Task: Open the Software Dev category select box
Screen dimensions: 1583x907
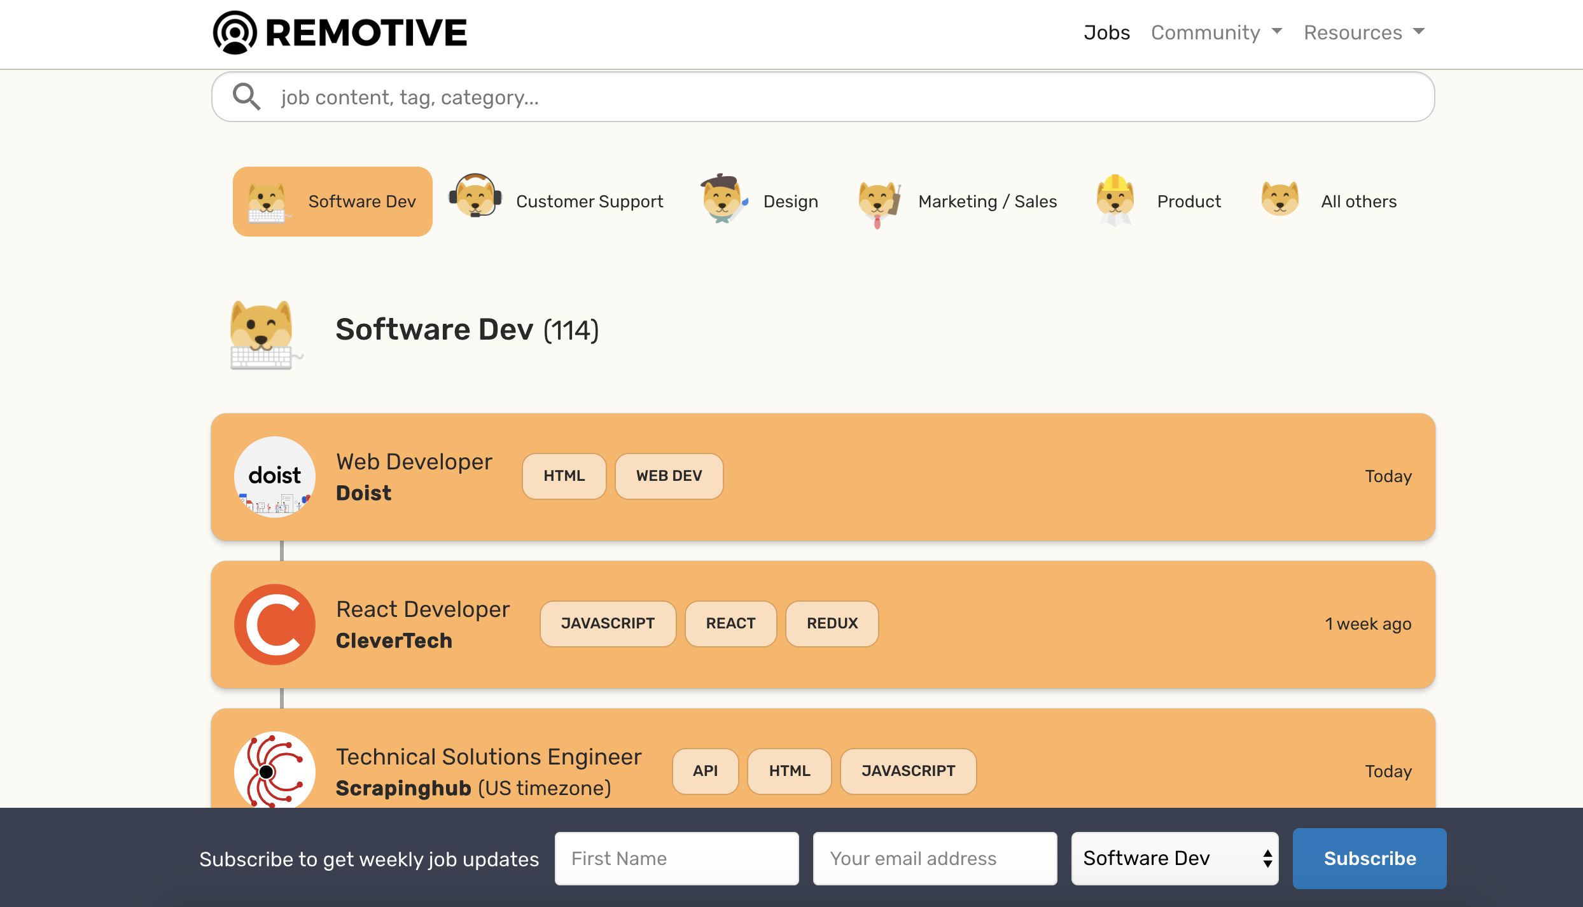Action: 1175,858
